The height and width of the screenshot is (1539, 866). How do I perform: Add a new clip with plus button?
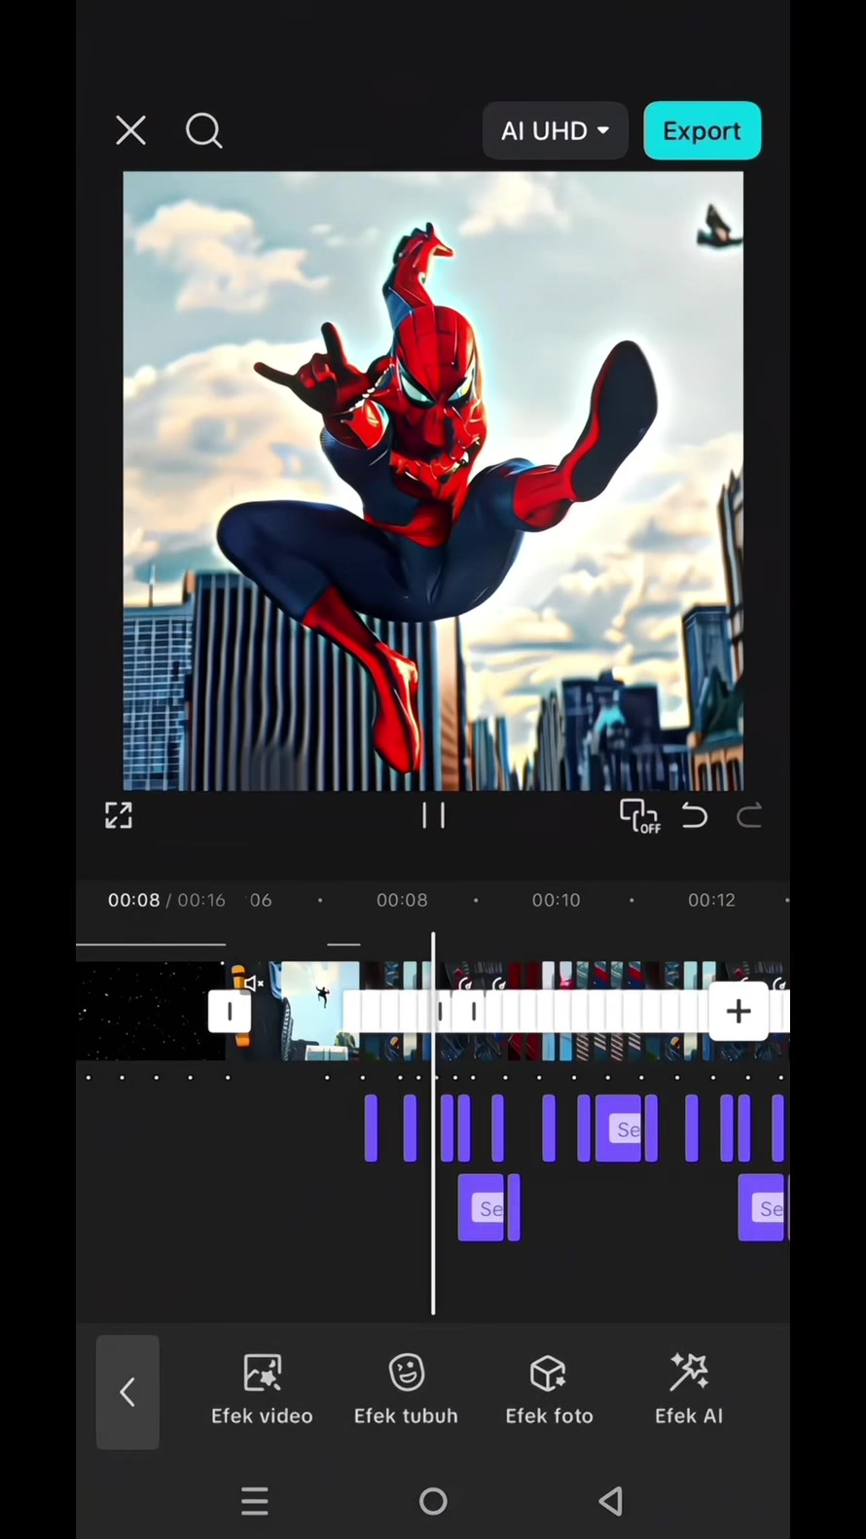click(739, 1012)
